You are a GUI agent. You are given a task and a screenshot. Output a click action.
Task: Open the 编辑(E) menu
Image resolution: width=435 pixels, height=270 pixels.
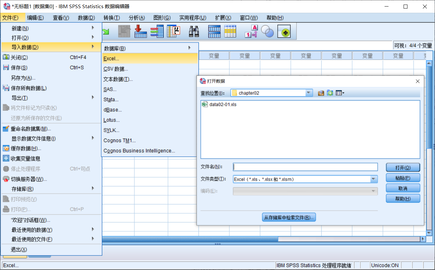35,18
